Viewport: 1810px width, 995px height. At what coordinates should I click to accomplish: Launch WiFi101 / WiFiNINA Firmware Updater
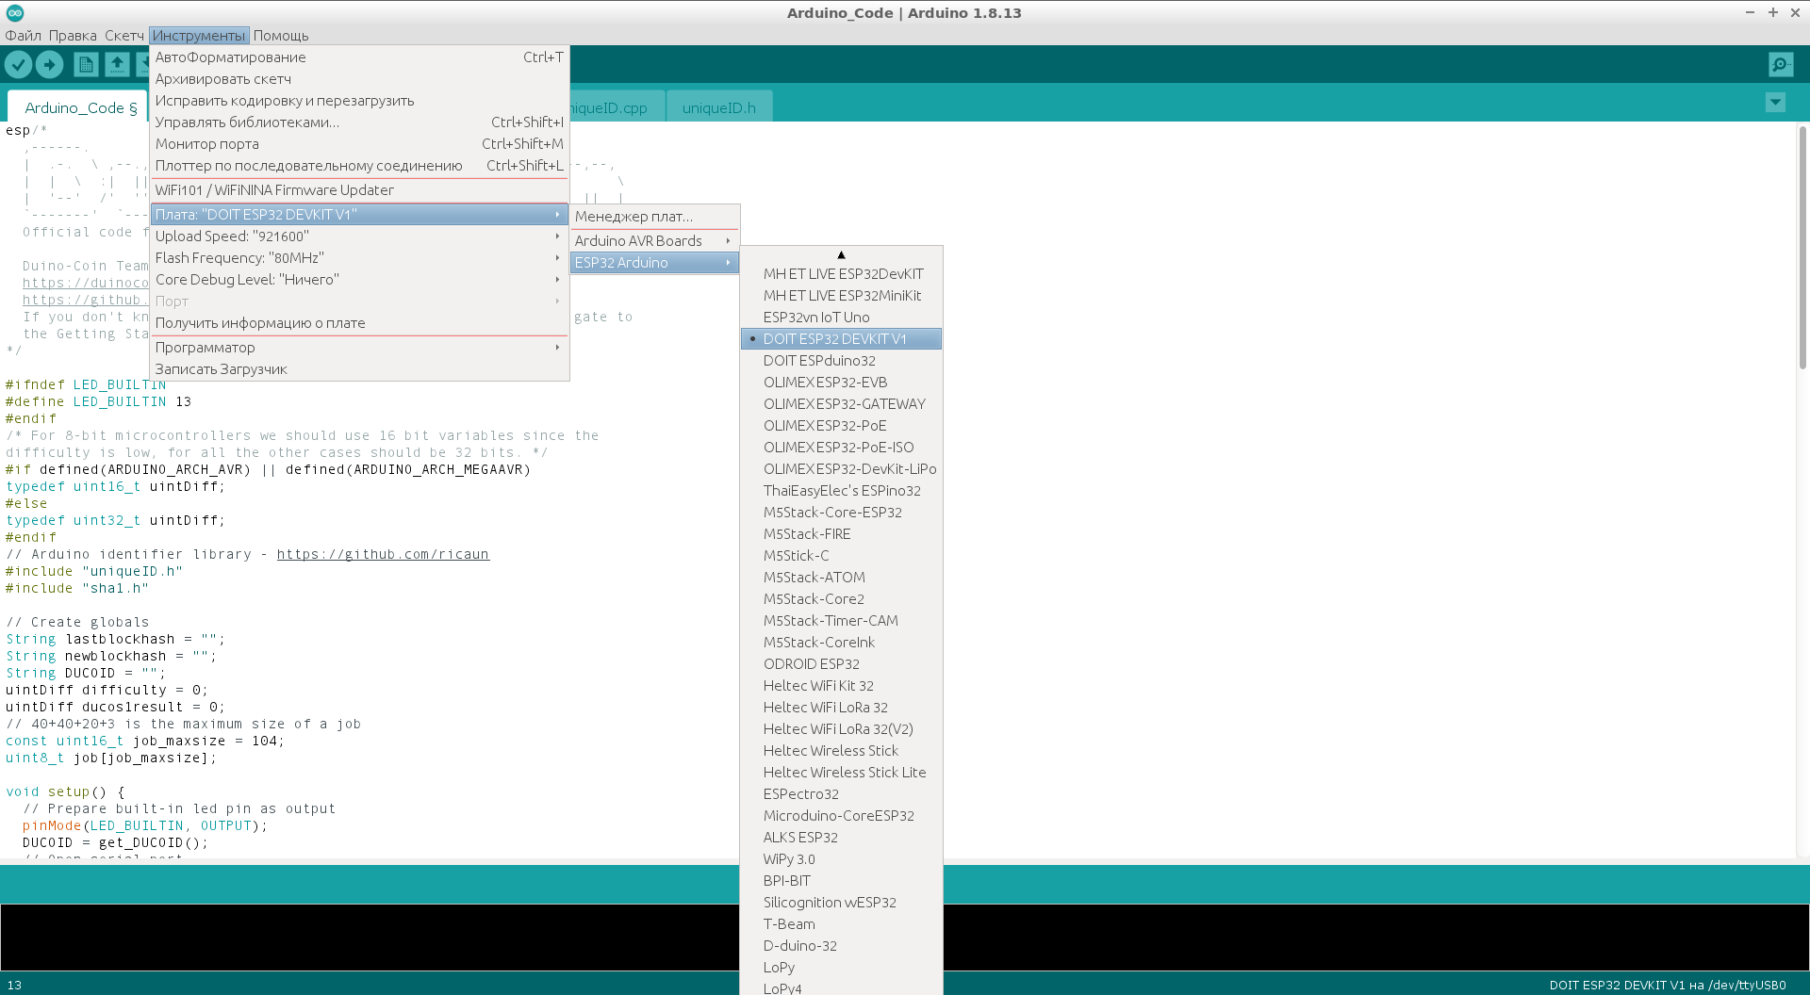[359, 189]
